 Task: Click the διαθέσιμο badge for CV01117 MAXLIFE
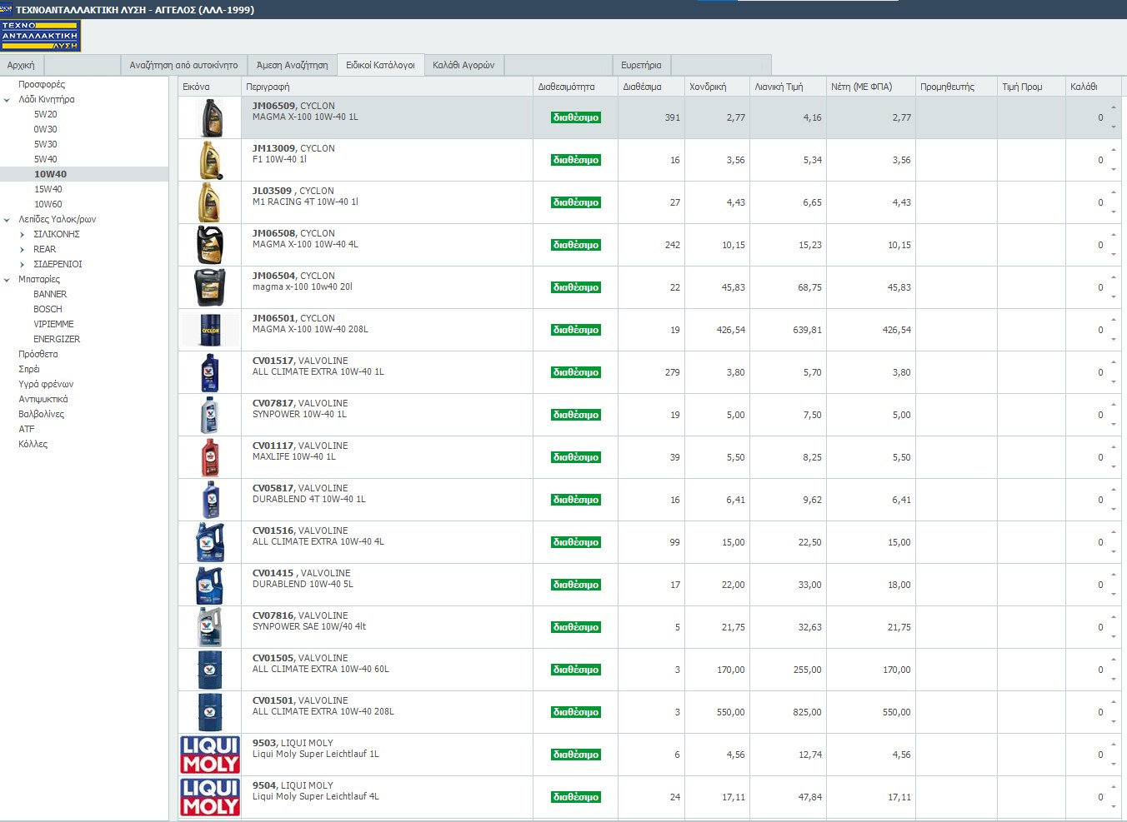coord(575,457)
